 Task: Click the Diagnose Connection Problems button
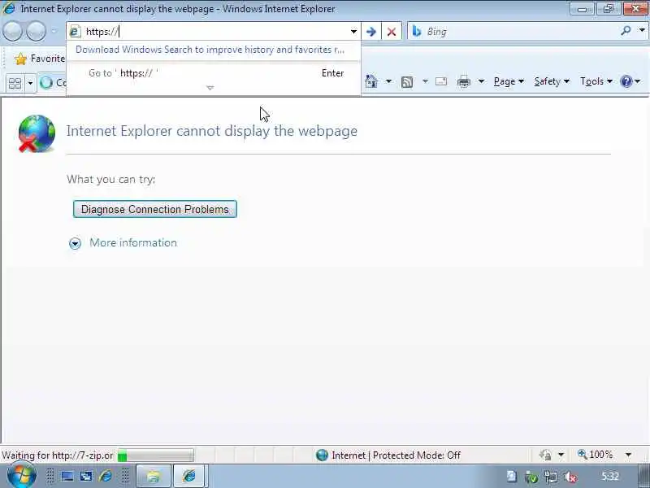click(155, 209)
